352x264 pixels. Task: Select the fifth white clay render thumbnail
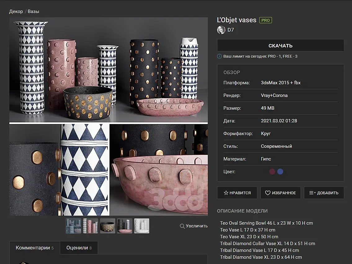click(x=142, y=226)
